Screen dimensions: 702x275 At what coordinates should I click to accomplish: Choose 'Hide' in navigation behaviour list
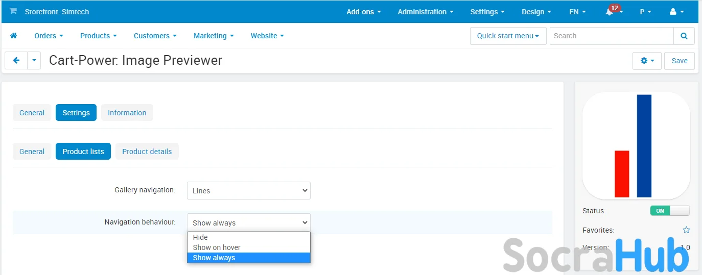point(200,237)
